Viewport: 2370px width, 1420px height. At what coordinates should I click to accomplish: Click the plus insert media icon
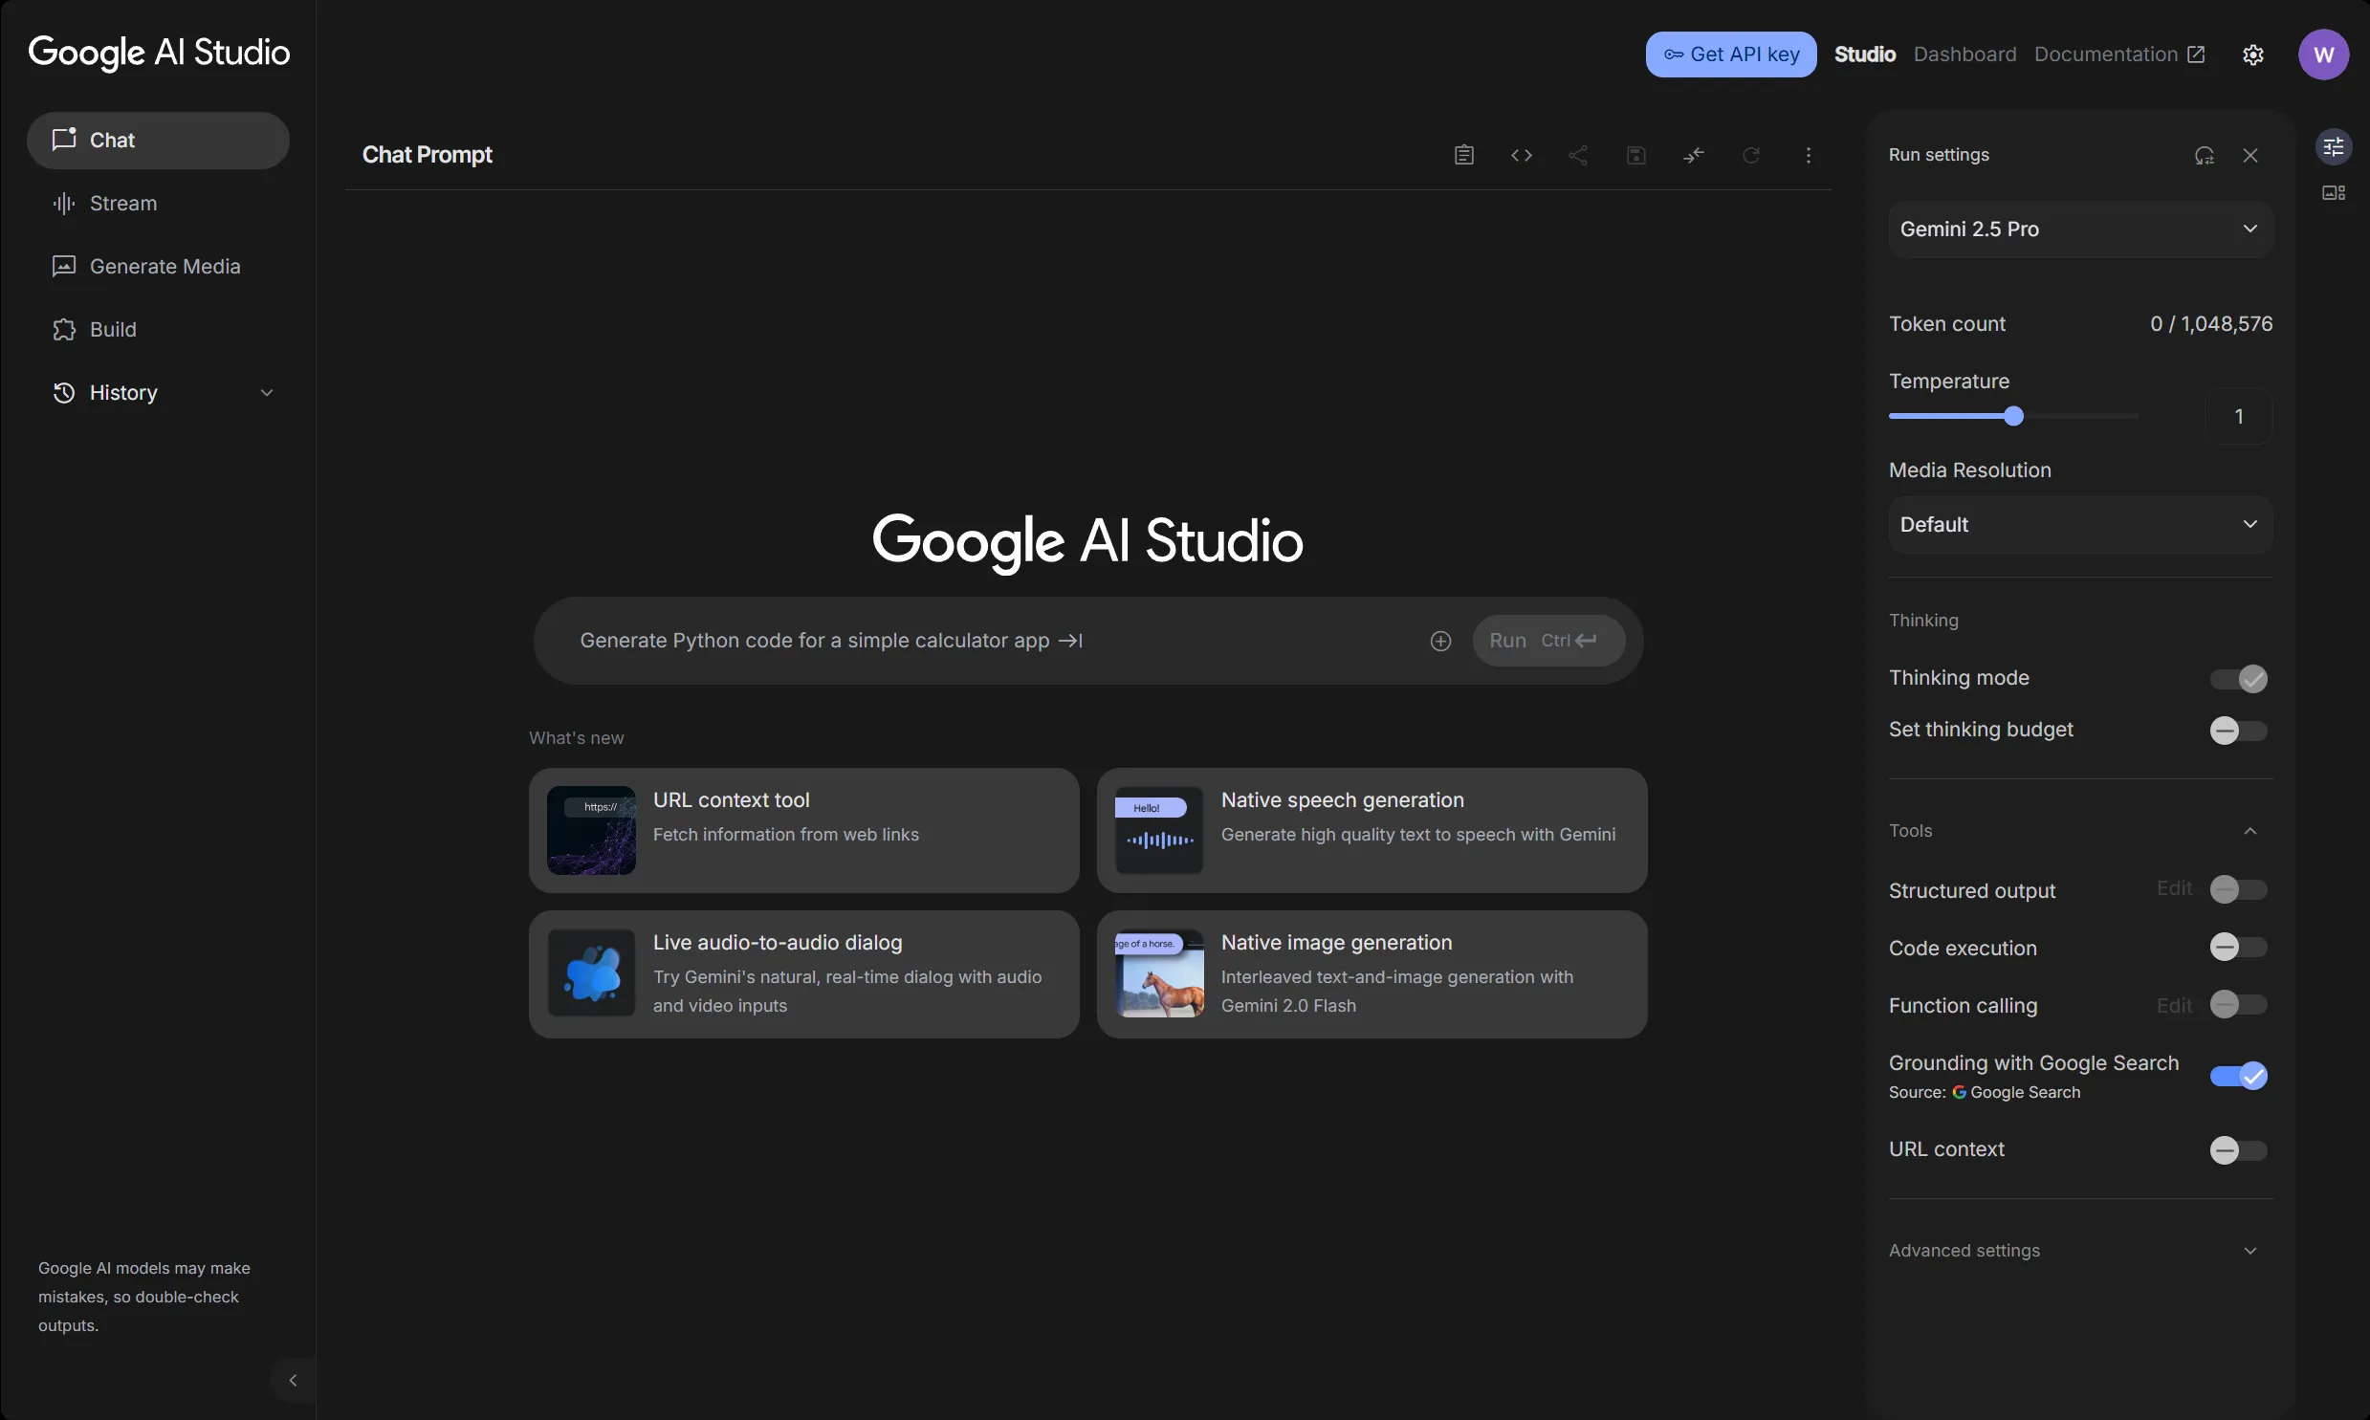click(x=1441, y=641)
